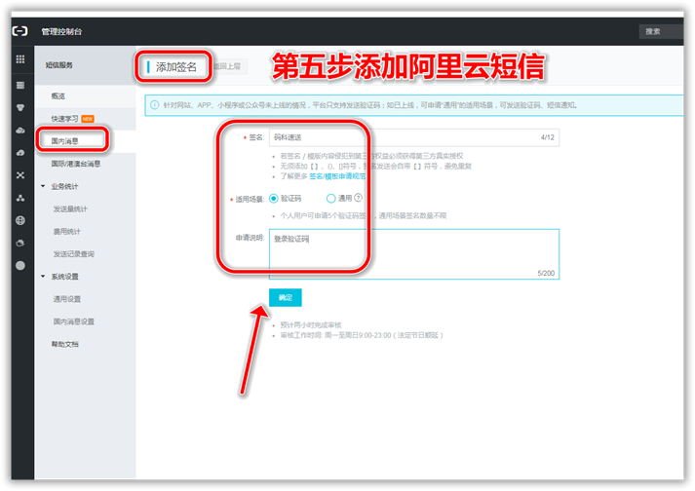695x491 pixels.
Task: Open 国际/港澳台消息 in the sidebar
Action: [x=76, y=164]
